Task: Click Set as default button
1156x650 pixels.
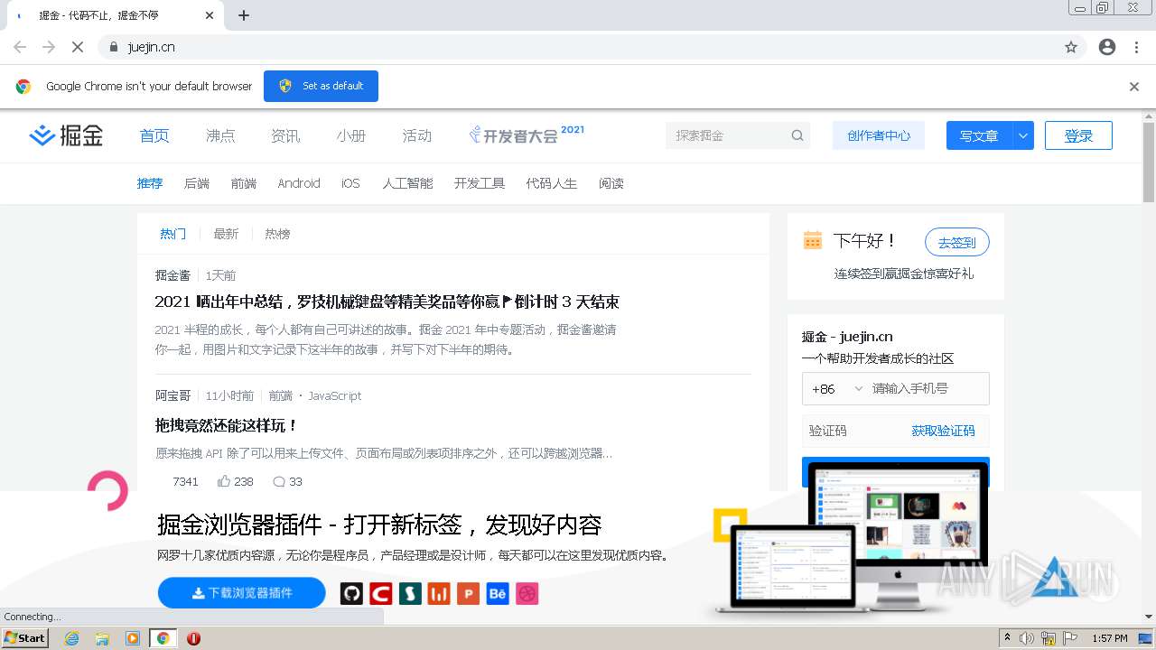Action: tap(321, 86)
